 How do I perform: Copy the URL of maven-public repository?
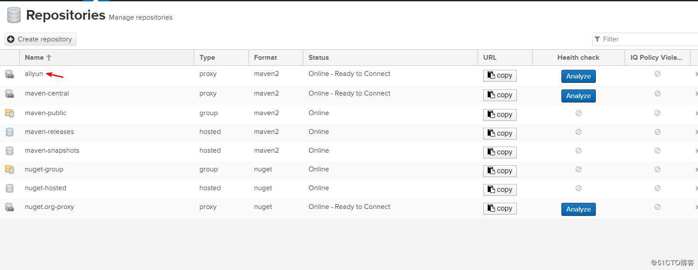[x=500, y=115]
